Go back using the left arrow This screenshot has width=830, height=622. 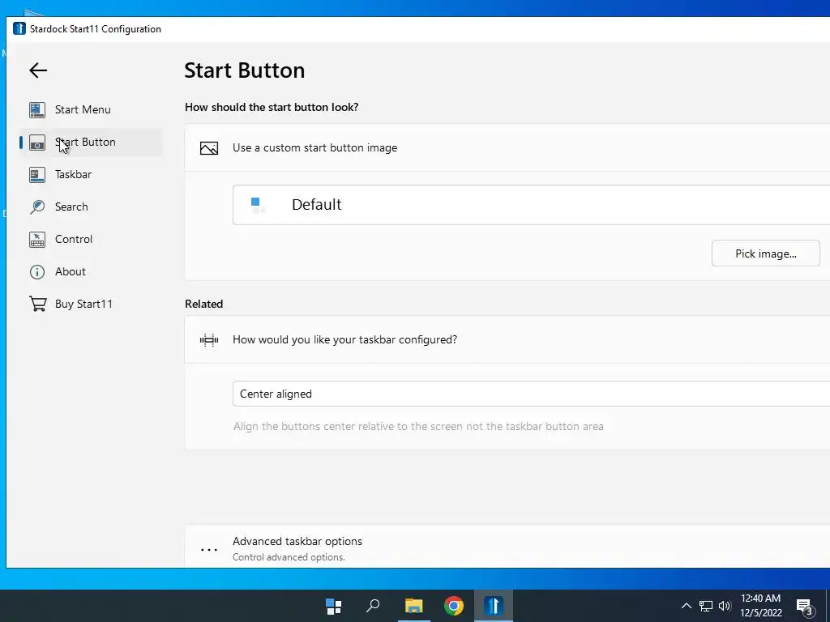(x=38, y=70)
